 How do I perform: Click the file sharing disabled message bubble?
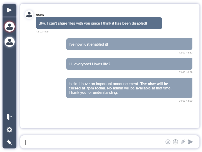tap(99, 23)
